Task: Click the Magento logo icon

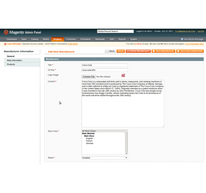Action: [6, 32]
